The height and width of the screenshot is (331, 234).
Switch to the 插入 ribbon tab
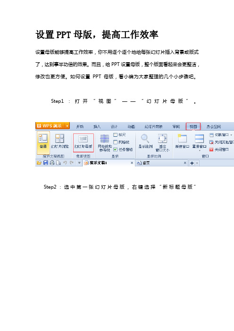click(x=97, y=126)
